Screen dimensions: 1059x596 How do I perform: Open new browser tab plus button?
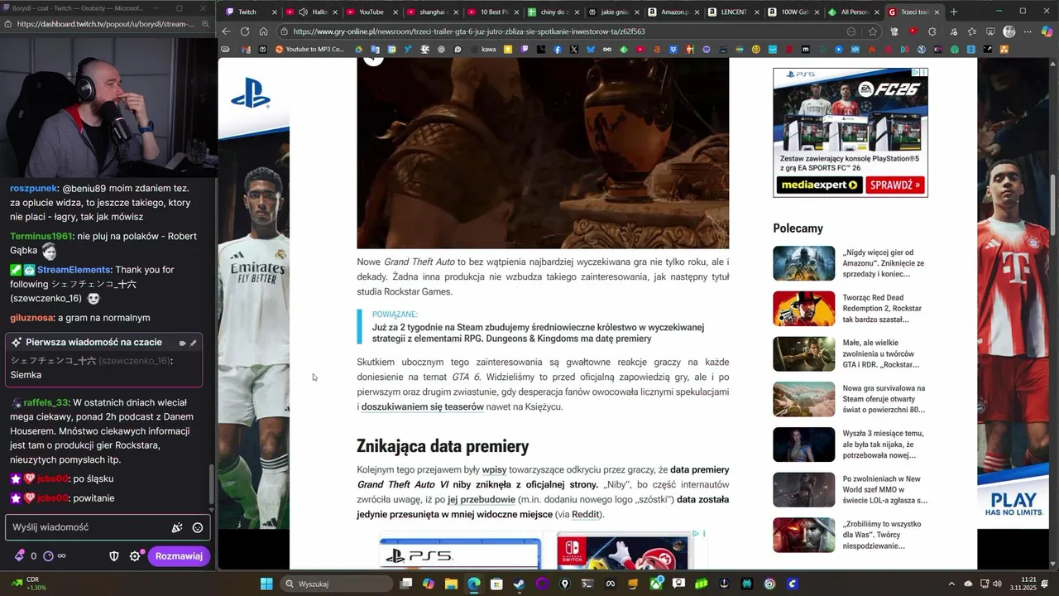click(x=954, y=12)
